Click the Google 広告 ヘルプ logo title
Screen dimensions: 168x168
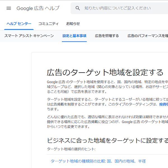click(x=38, y=8)
